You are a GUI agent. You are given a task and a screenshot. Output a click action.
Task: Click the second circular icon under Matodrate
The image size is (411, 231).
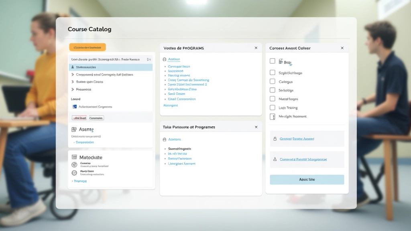(74, 173)
